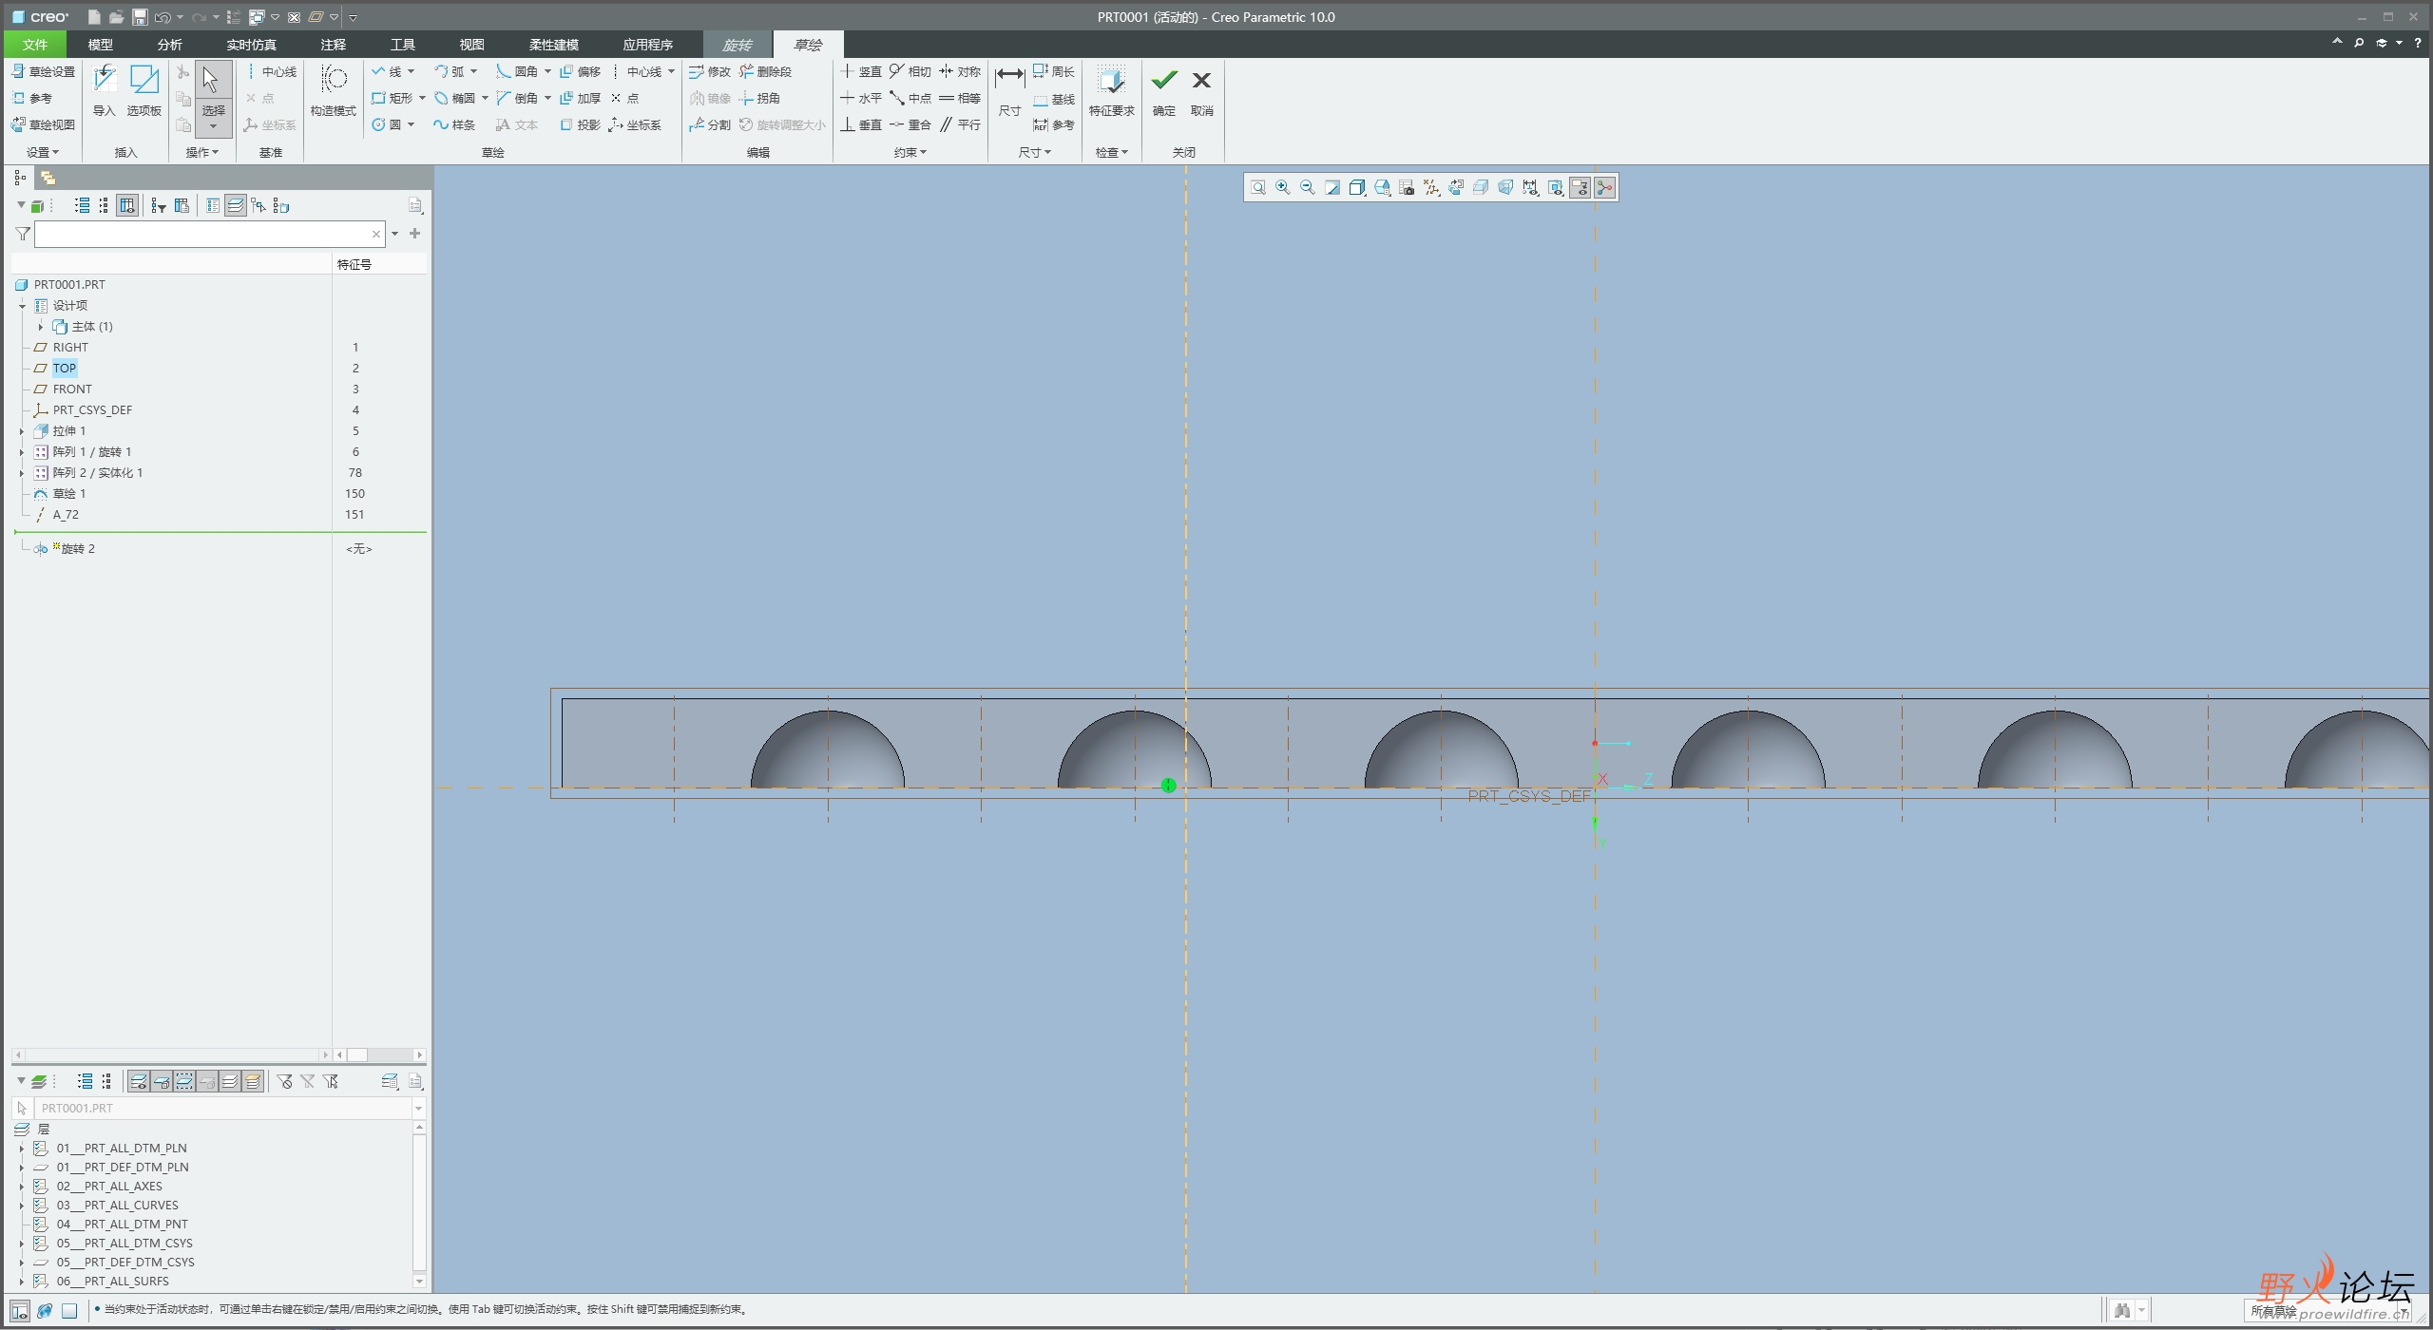This screenshot has height=1330, width=2433.
Task: Switch to the view (视图) tab
Action: click(x=471, y=45)
